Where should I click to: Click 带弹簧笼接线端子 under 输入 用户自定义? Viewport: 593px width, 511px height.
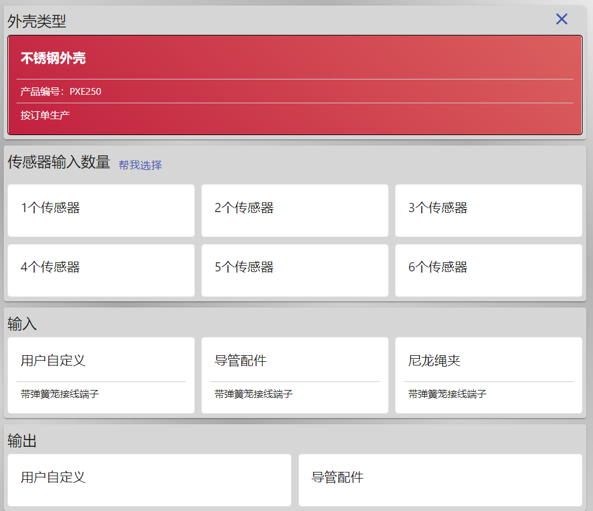[60, 394]
